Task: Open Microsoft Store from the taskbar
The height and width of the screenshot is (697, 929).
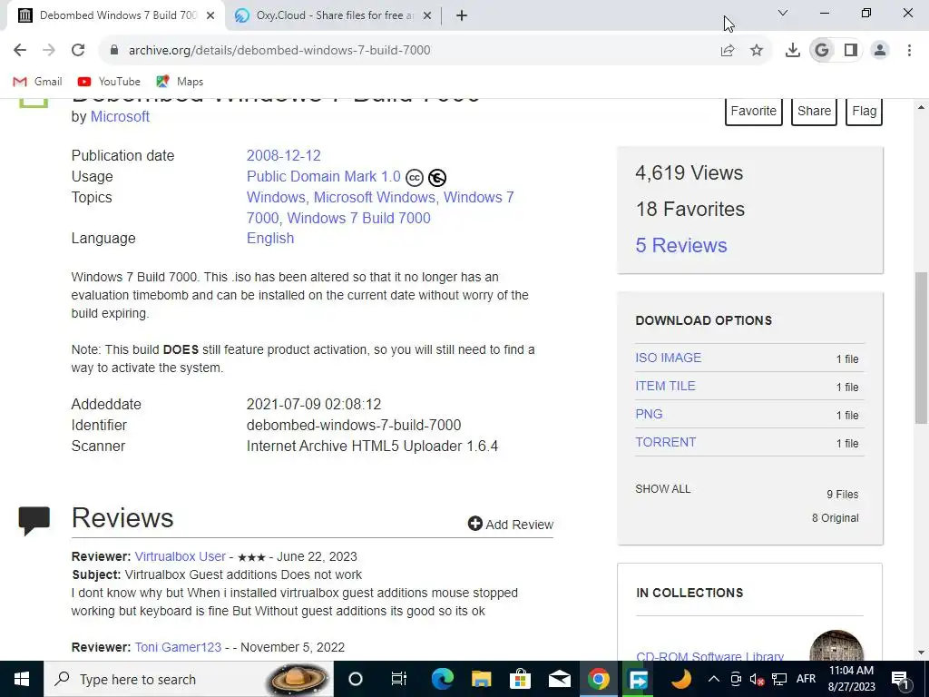Action: click(520, 679)
